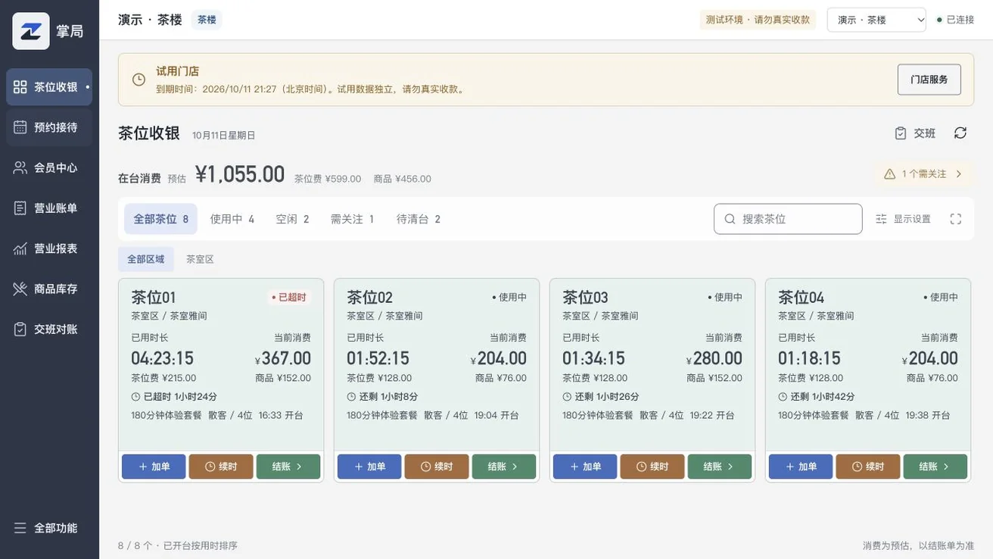Focus the 搜索茶位 search field
This screenshot has height=559, width=993.
pos(788,219)
